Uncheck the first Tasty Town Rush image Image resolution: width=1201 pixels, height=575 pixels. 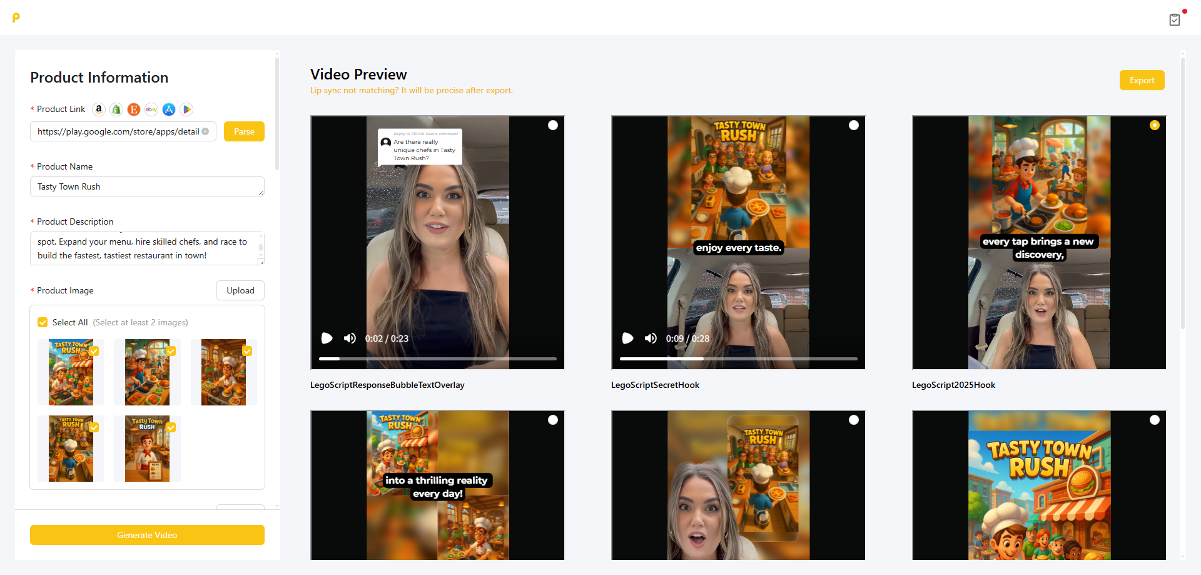click(x=94, y=351)
